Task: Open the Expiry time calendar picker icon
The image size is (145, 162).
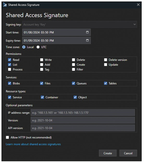Action: point(87,40)
